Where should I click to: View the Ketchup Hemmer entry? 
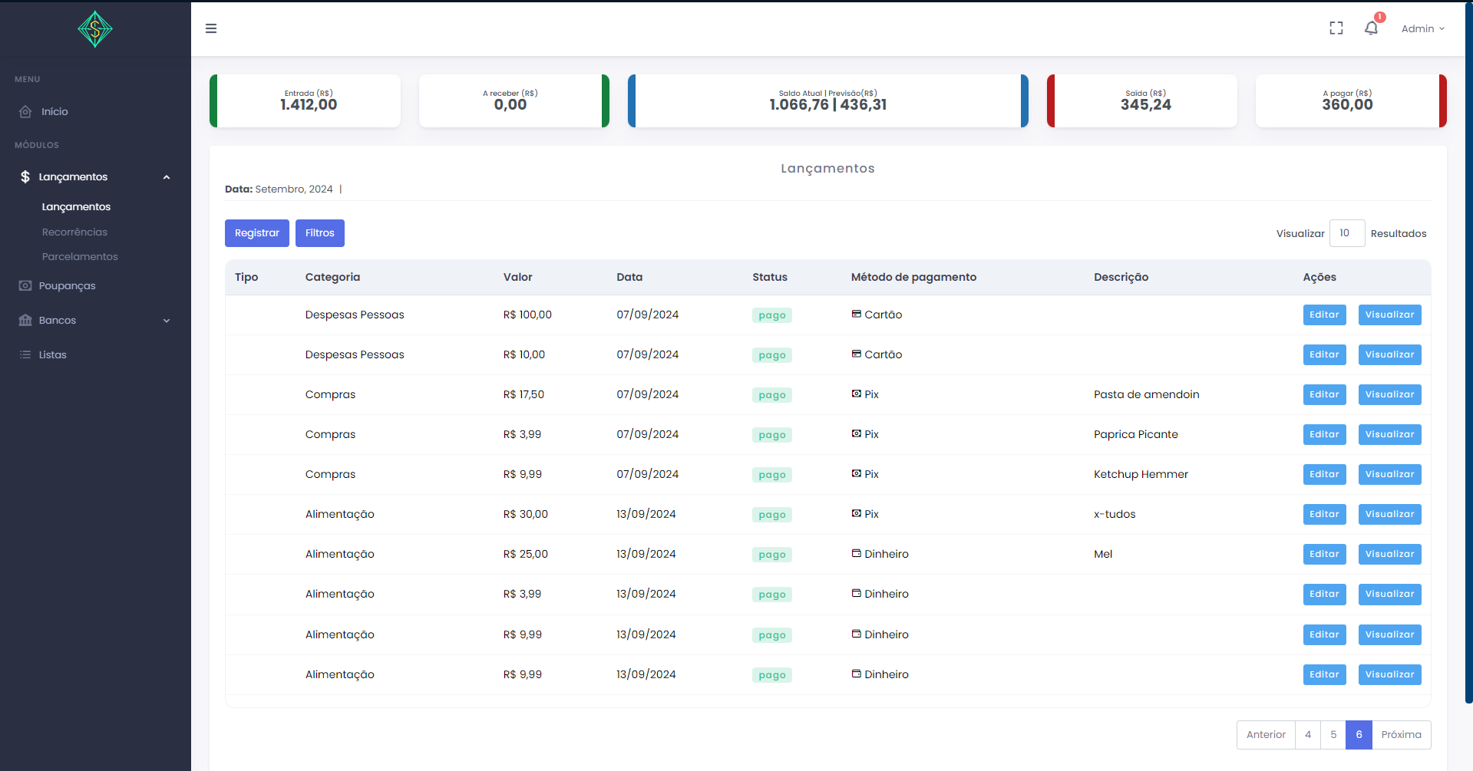pyautogui.click(x=1389, y=475)
